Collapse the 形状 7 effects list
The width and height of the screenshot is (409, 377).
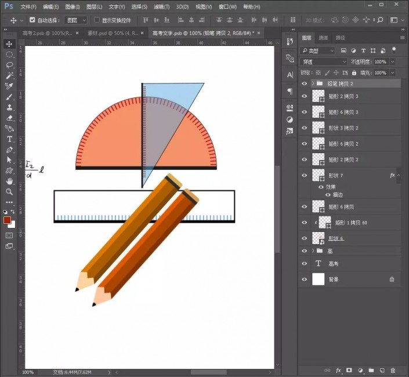tap(399, 175)
